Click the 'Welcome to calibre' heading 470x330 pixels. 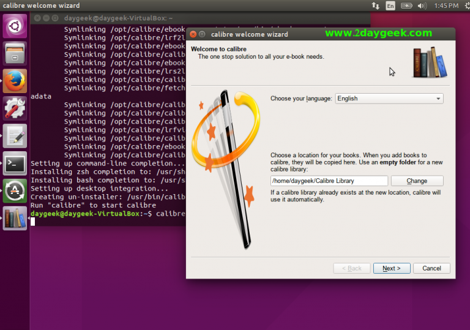218,49
